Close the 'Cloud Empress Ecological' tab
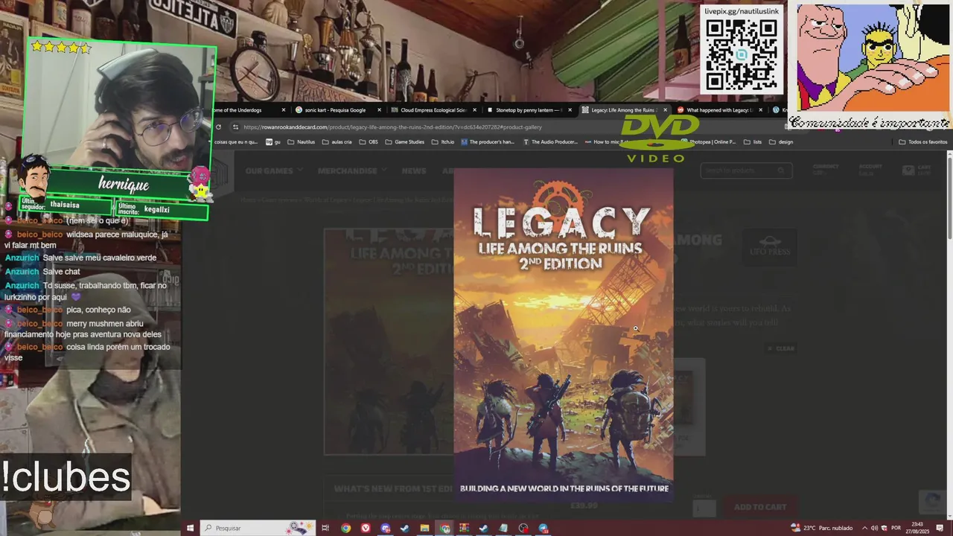953x536 pixels. (x=474, y=110)
